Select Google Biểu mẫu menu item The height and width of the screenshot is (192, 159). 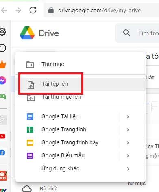point(81,156)
